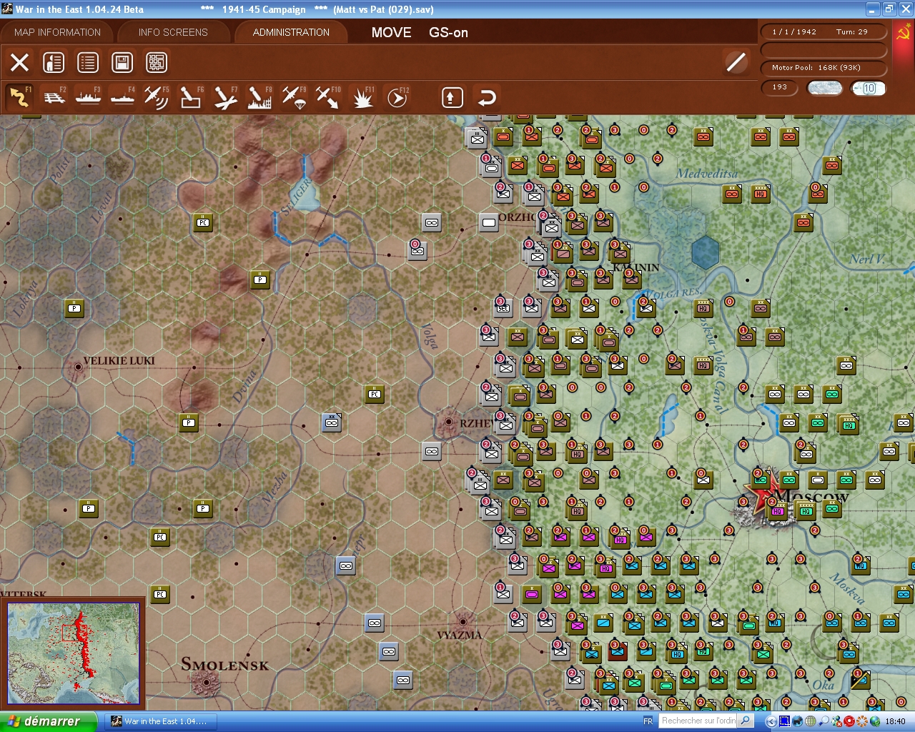Select F5 air reconnaissance mode

click(x=157, y=97)
